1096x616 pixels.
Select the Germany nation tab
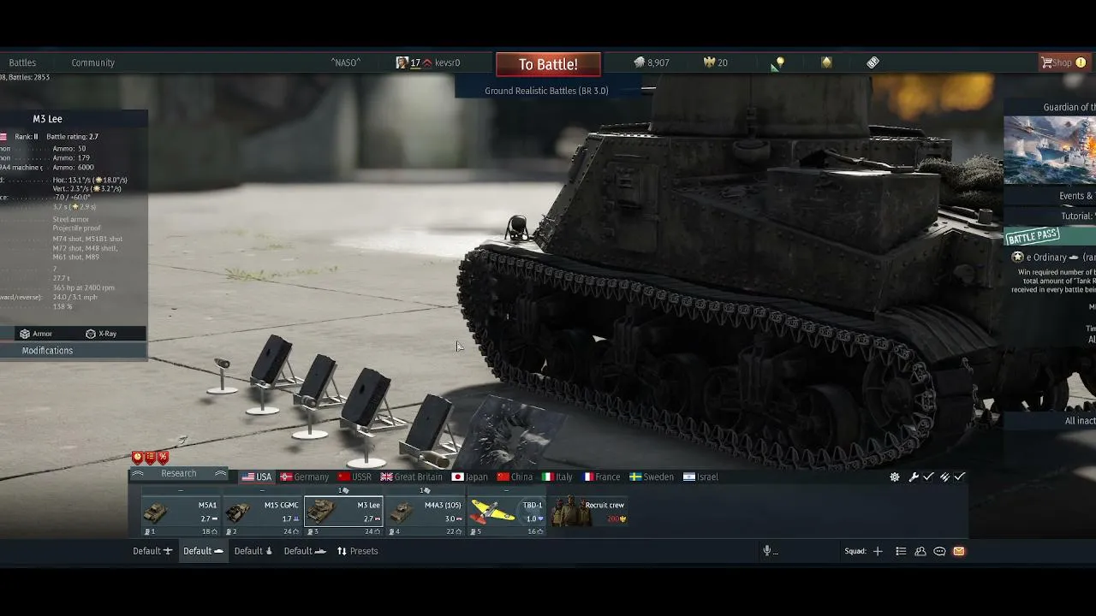(304, 477)
